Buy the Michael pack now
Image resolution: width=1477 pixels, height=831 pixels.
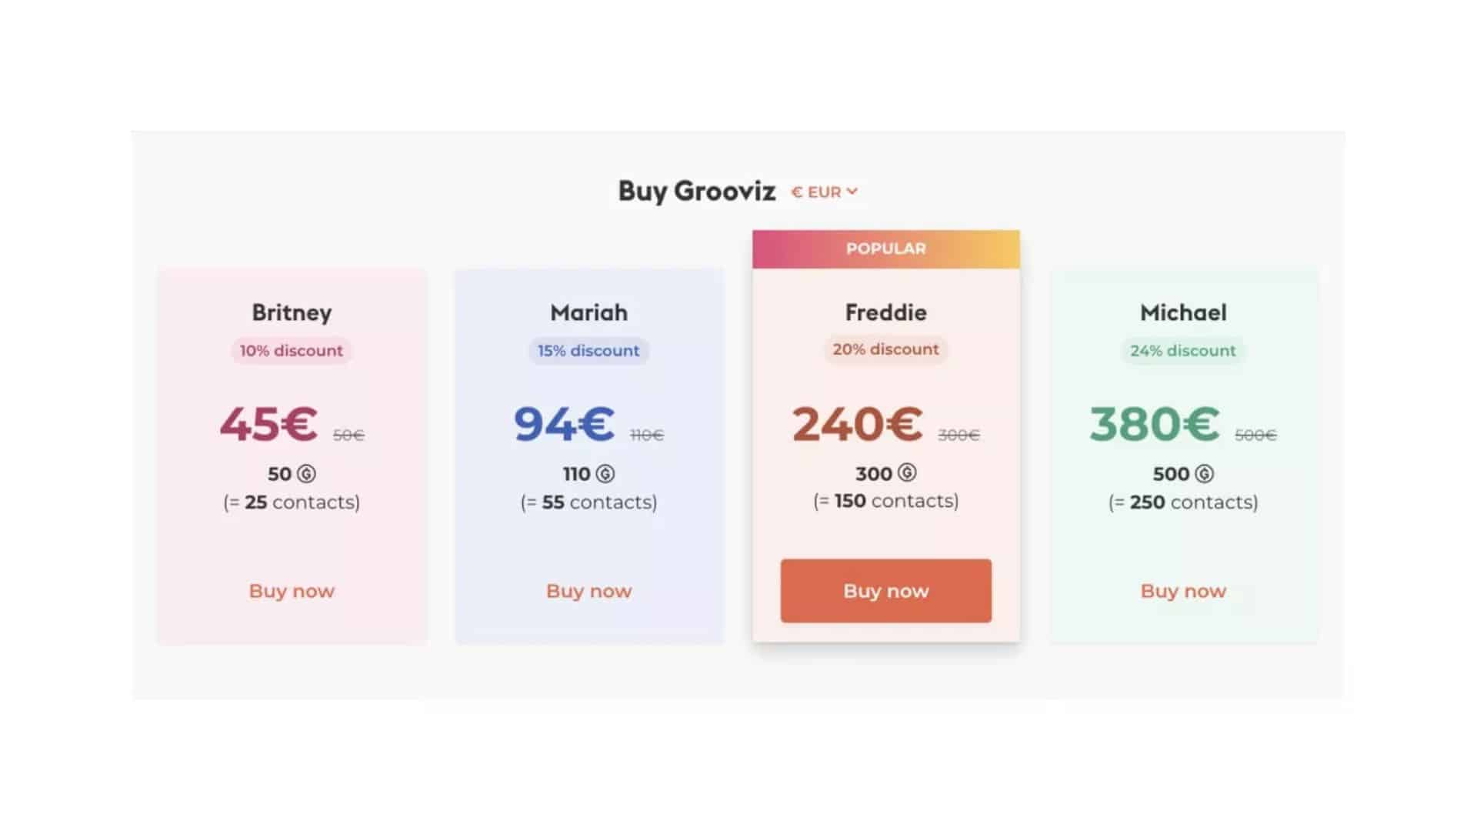click(1183, 591)
